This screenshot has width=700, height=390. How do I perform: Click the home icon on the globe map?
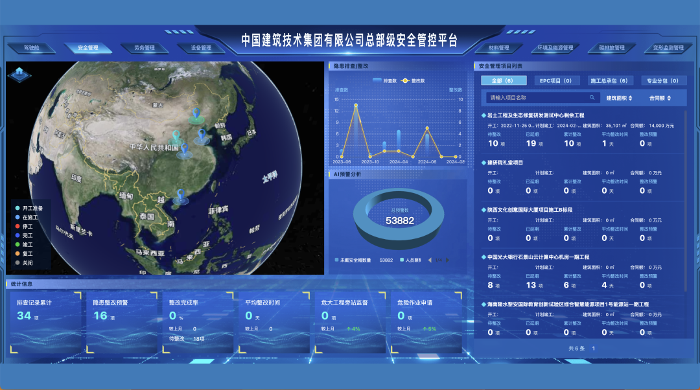tap(19, 73)
